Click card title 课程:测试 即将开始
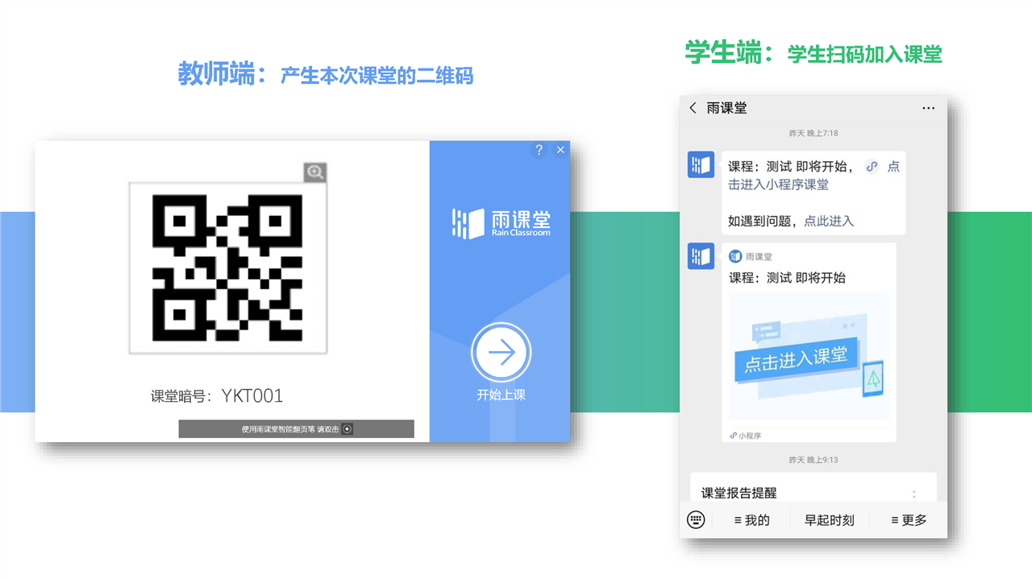 pyautogui.click(x=787, y=278)
